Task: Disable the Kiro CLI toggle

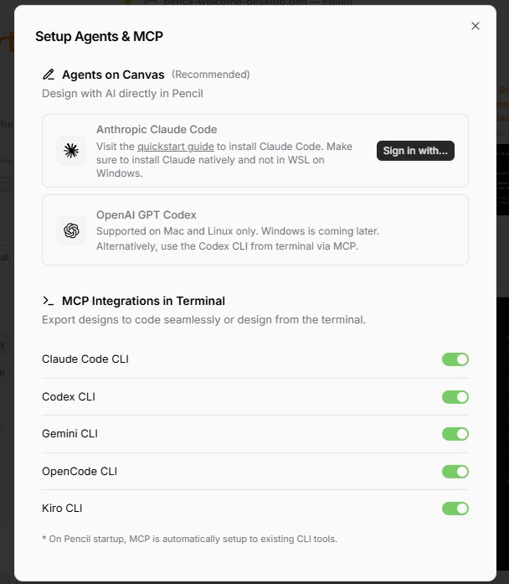Action: (x=455, y=509)
